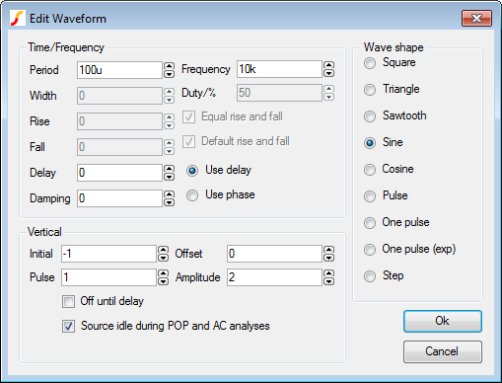Pick Sawtooth wave shape

(370, 116)
